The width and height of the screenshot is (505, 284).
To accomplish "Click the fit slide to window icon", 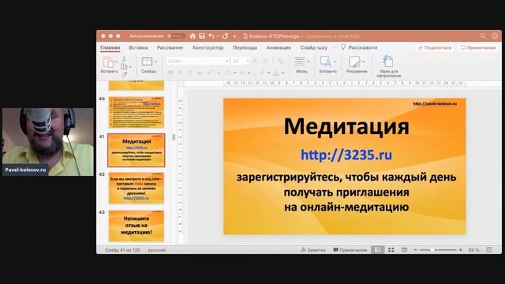I will pyautogui.click(x=489, y=250).
